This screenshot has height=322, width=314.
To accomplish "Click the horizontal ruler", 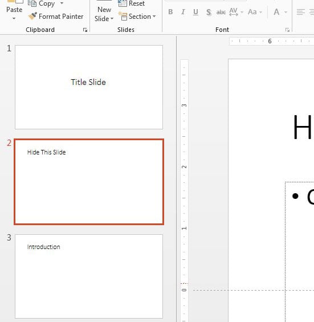I will pos(271,41).
